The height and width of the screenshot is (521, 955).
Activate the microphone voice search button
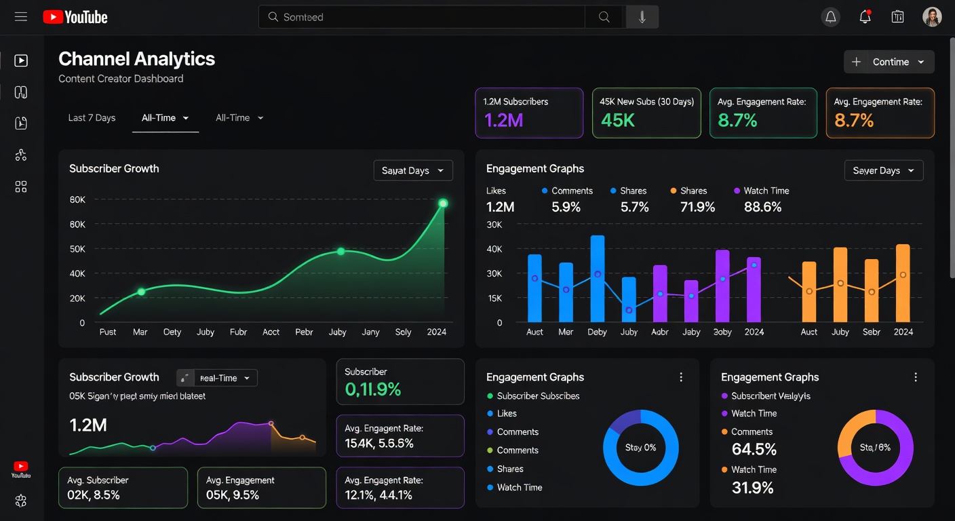click(x=642, y=17)
